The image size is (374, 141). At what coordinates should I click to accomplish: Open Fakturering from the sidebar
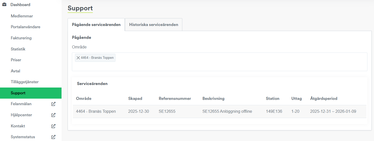(21, 38)
